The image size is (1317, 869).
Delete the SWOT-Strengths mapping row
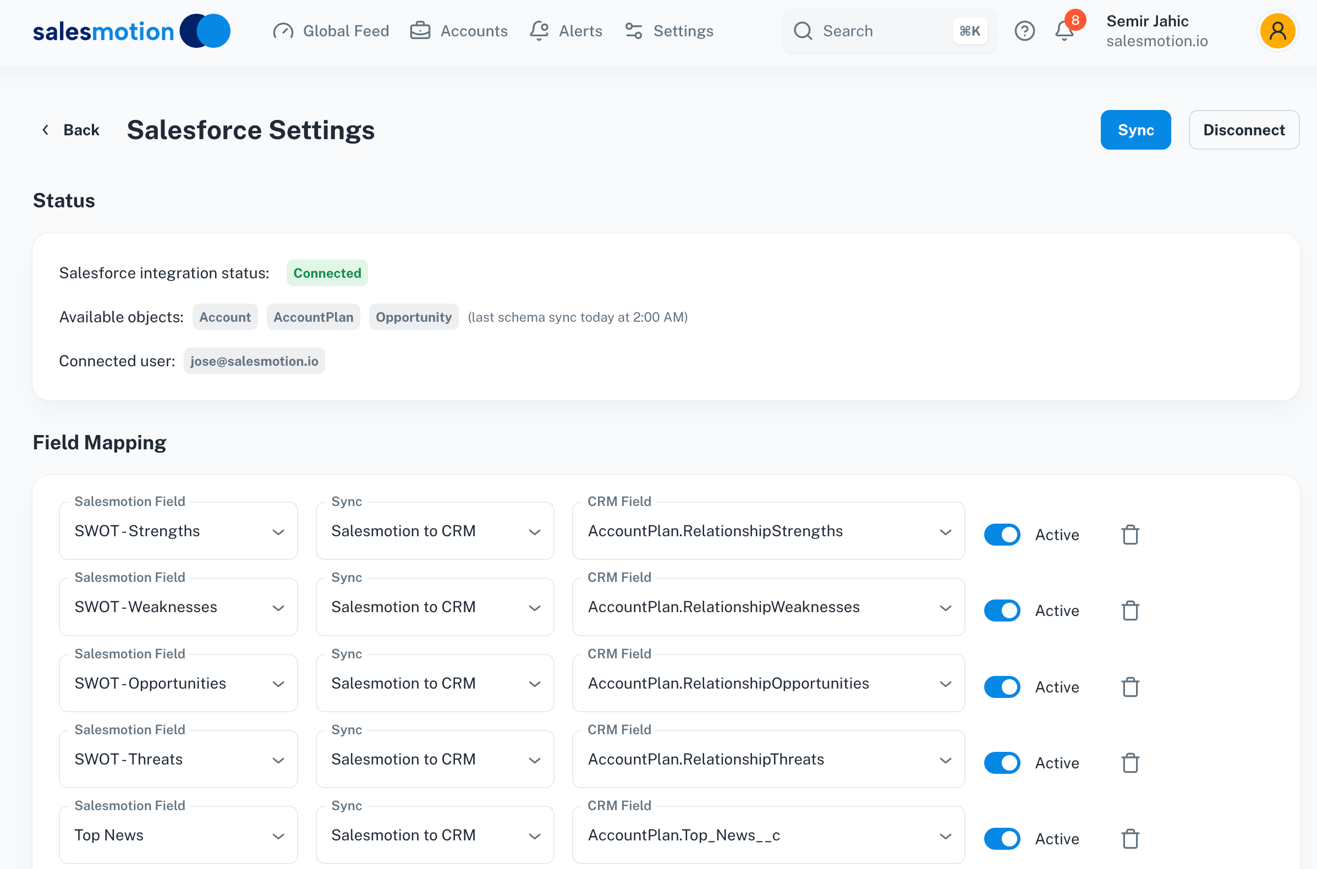[x=1130, y=535]
